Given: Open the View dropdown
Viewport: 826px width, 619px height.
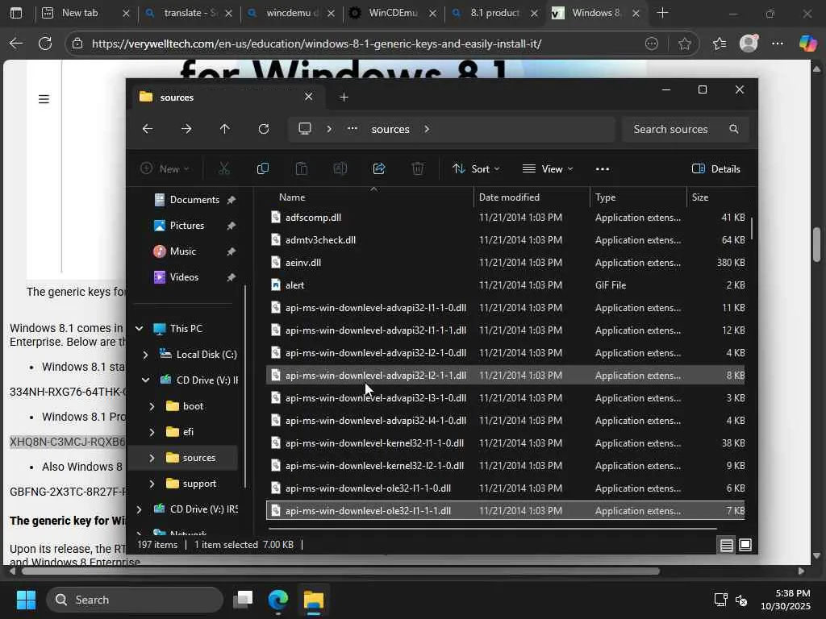Looking at the screenshot, I should coord(548,168).
